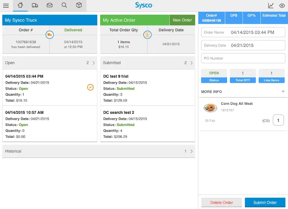
Task: Click the Submitted section label
Action: [112, 63]
